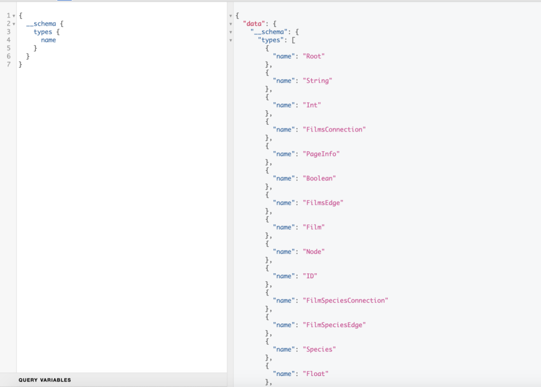Select the "Root" value in the results
Image resolution: width=541 pixels, height=387 pixels.
click(314, 56)
